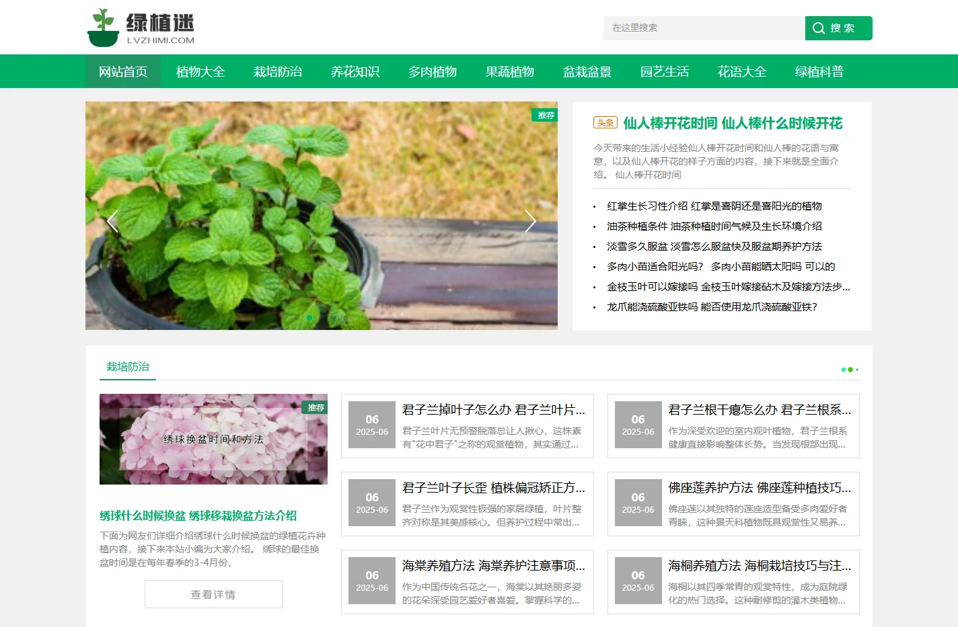Screen dimensions: 958x627
Task: Click date badge beside 海桐养殖方法
Action: pyautogui.click(x=638, y=581)
